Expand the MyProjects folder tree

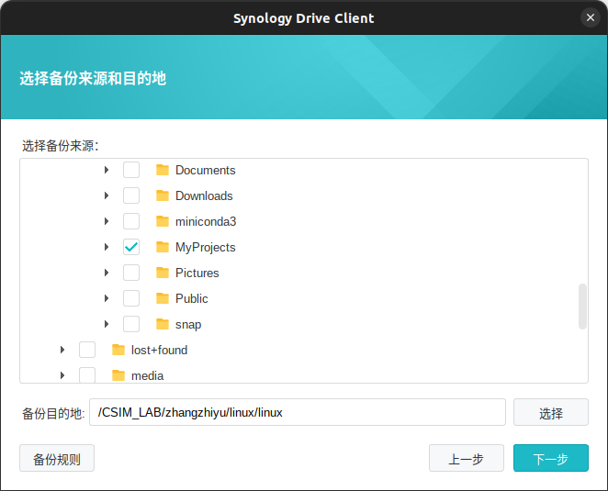[x=107, y=247]
